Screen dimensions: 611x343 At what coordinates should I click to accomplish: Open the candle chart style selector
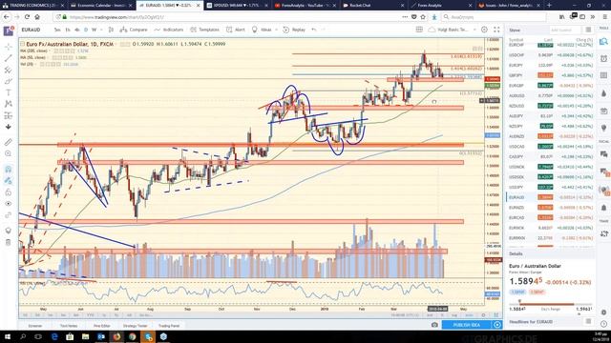click(x=111, y=30)
